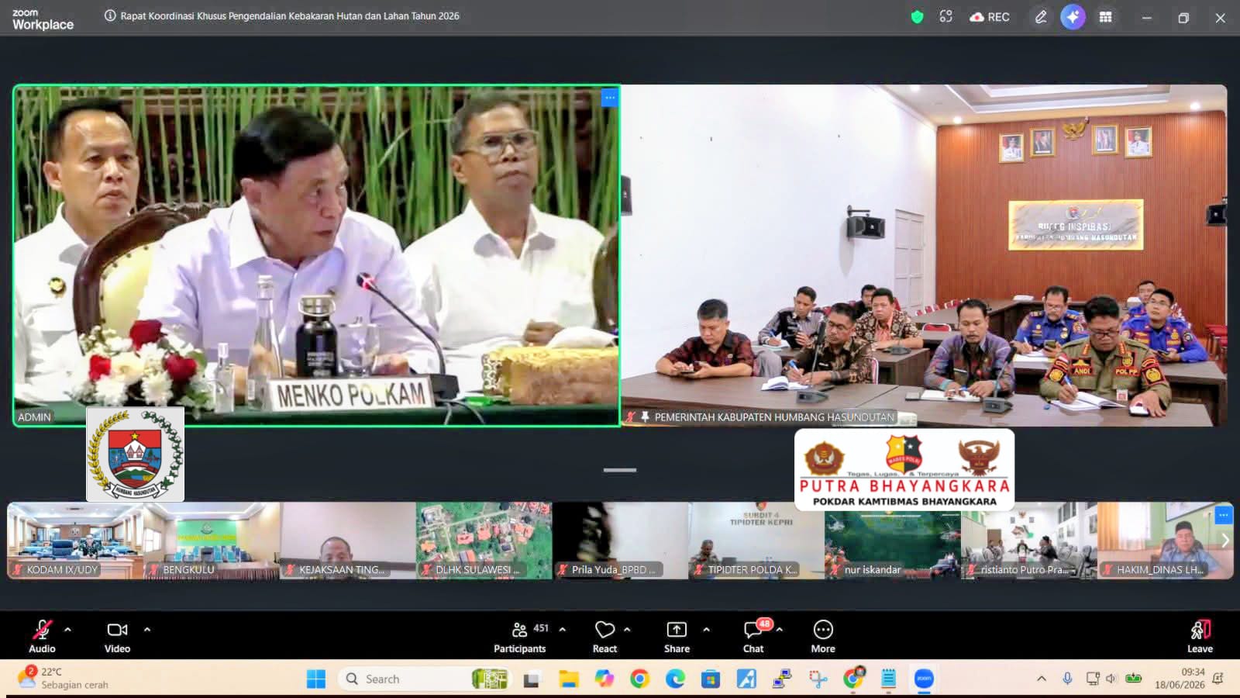
Task: Open the Windows Start menu
Action: [x=316, y=679]
